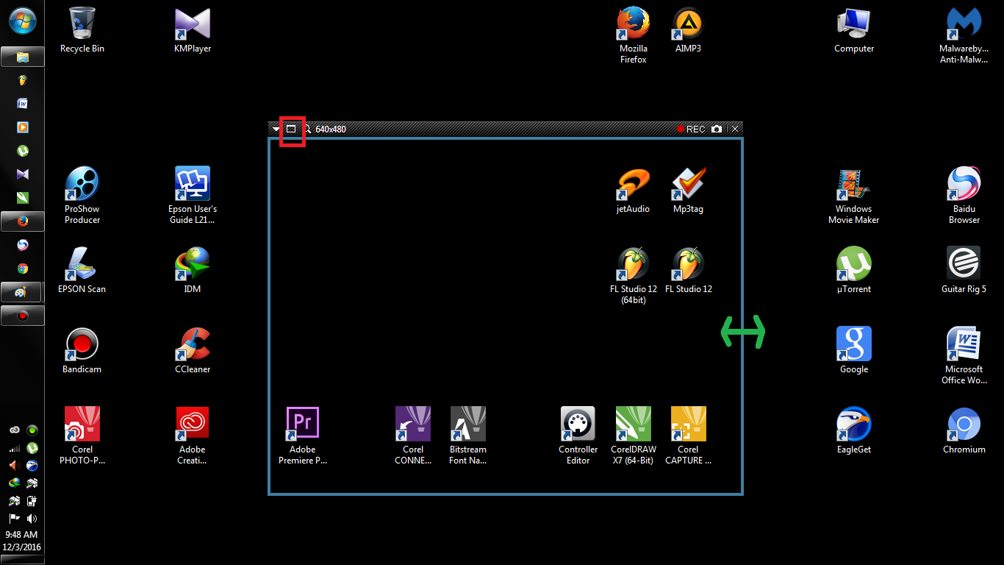Open the Bandicam recorder dropdown arrow menu
This screenshot has height=565, width=1004.
[276, 129]
